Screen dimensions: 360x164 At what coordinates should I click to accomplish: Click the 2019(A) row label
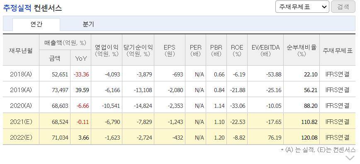(x=21, y=90)
